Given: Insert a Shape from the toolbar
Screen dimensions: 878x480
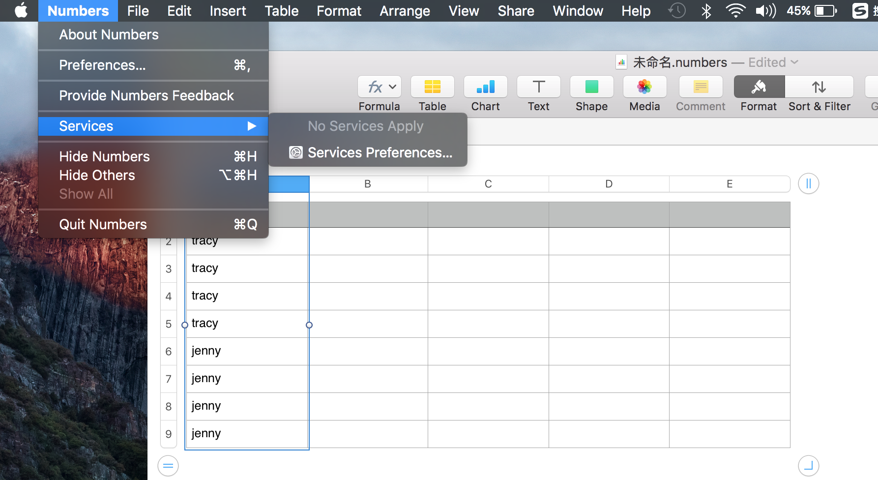Looking at the screenshot, I should [592, 87].
